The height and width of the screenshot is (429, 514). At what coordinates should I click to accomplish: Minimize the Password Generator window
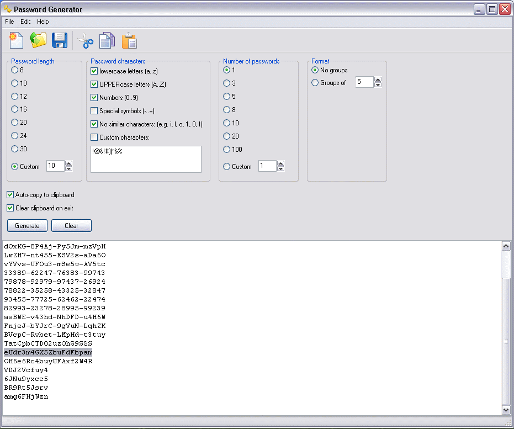[479, 9]
